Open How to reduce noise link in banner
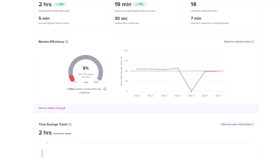Viewport: 280px width, 157px height. click(x=52, y=108)
